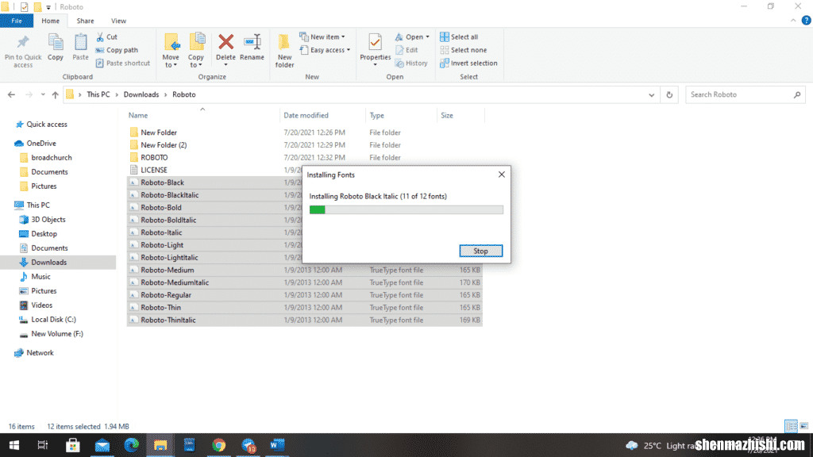The width and height of the screenshot is (813, 457).
Task: Click the Search Roboto input field
Action: [745, 95]
